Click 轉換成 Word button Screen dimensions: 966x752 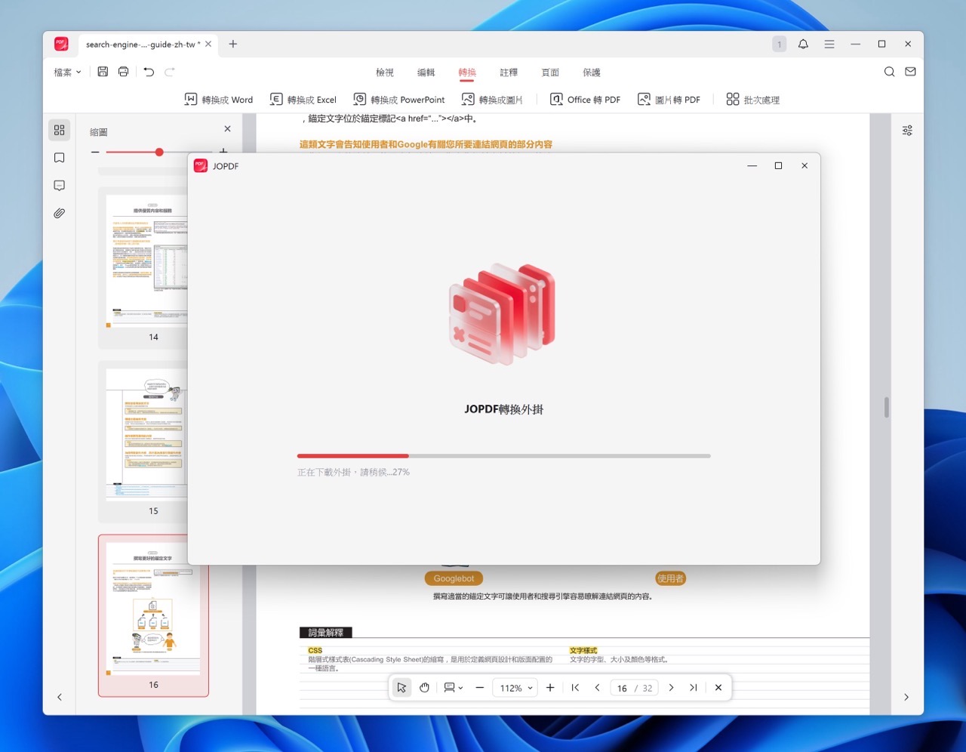click(219, 100)
